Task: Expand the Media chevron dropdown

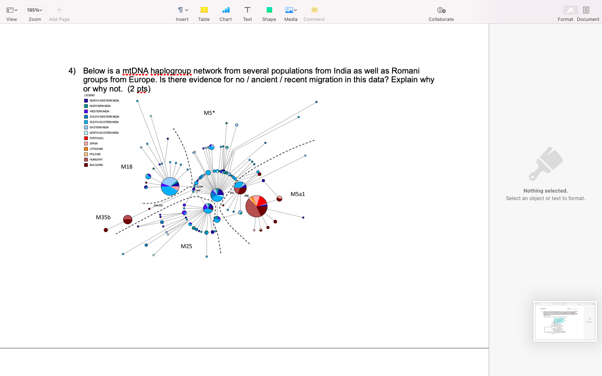Action: [295, 9]
